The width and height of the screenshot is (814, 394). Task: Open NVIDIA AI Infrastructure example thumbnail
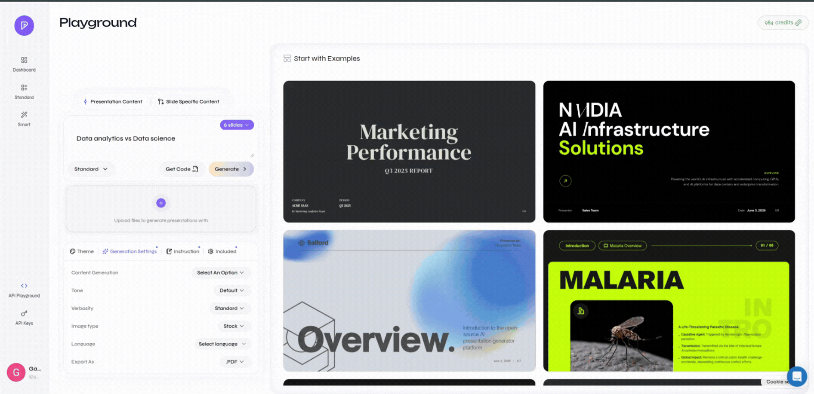tap(669, 152)
